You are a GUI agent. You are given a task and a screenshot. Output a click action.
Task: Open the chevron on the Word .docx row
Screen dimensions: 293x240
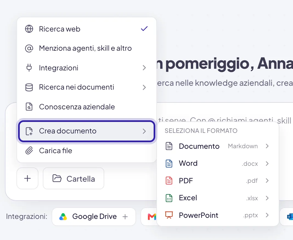267,164
